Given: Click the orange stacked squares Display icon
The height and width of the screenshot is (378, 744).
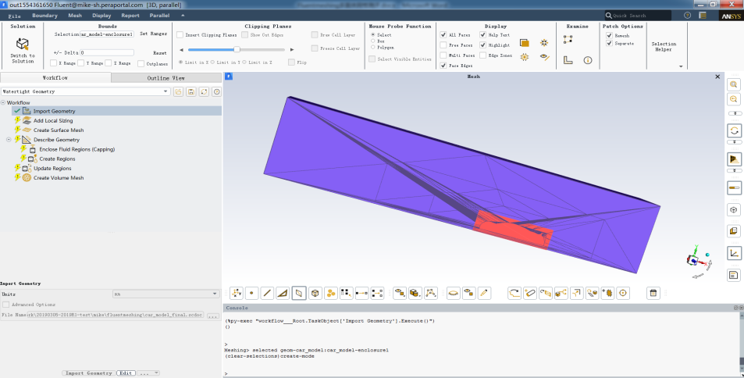Looking at the screenshot, I should click(525, 43).
